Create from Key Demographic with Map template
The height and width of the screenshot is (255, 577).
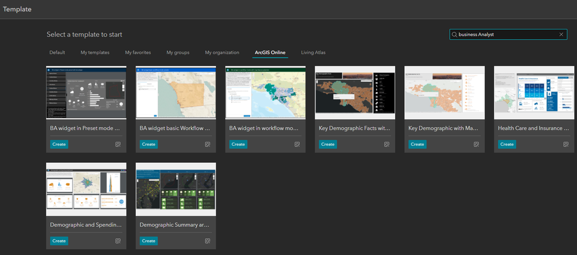(x=417, y=144)
